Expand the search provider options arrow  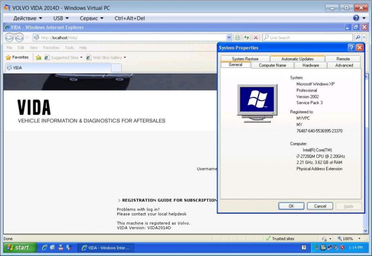tap(364, 38)
